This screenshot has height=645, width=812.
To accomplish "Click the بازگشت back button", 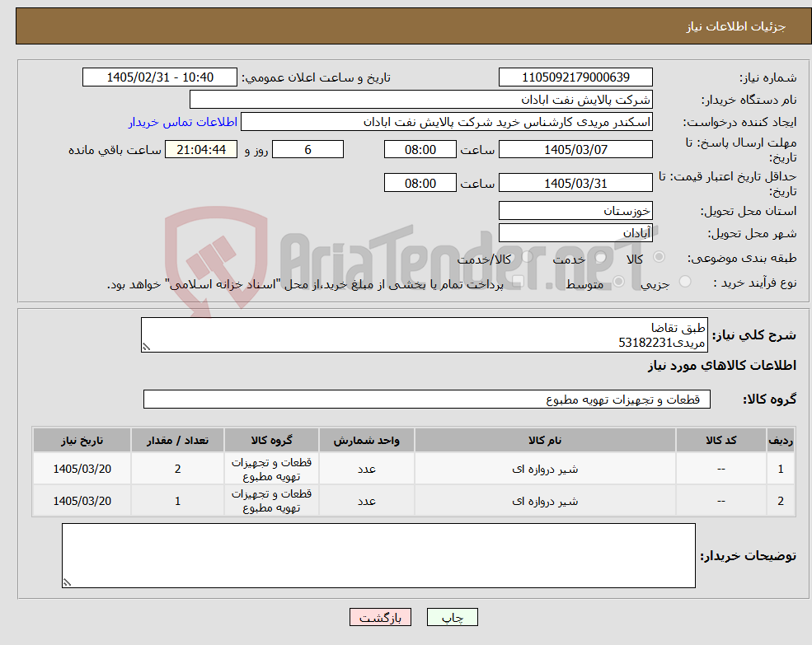I will (x=380, y=617).
